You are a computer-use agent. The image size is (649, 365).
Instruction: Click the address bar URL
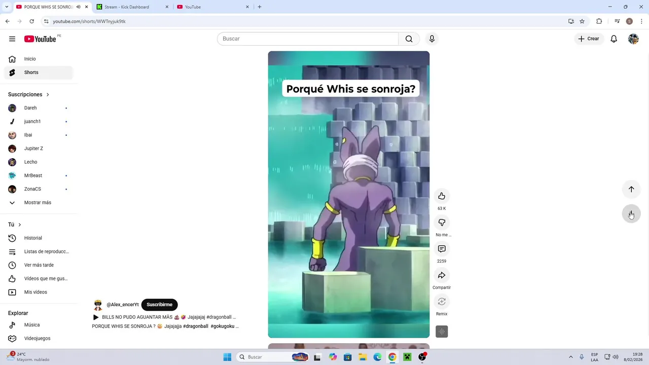[89, 21]
